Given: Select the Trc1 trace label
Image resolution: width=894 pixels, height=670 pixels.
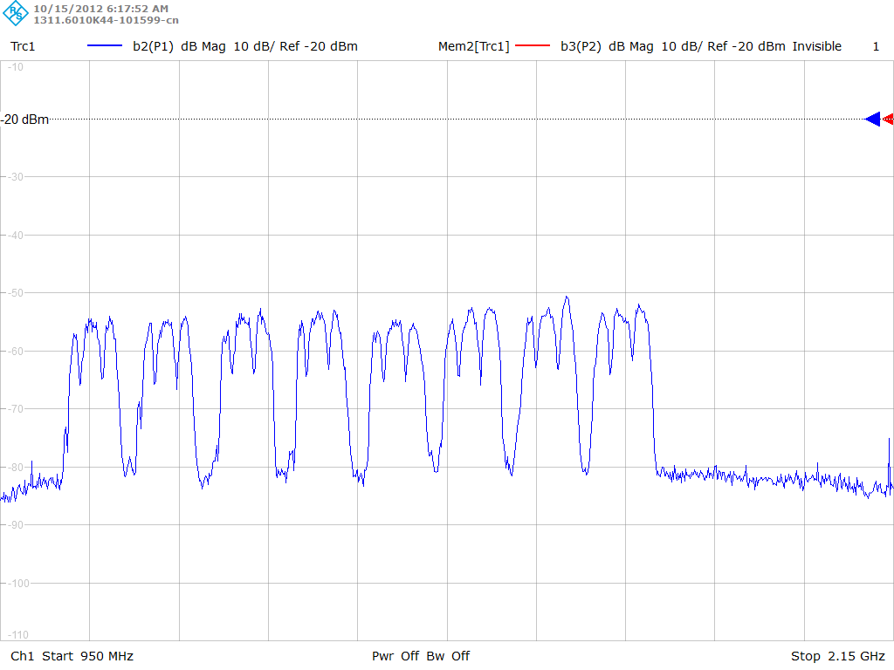Looking at the screenshot, I should 23,46.
